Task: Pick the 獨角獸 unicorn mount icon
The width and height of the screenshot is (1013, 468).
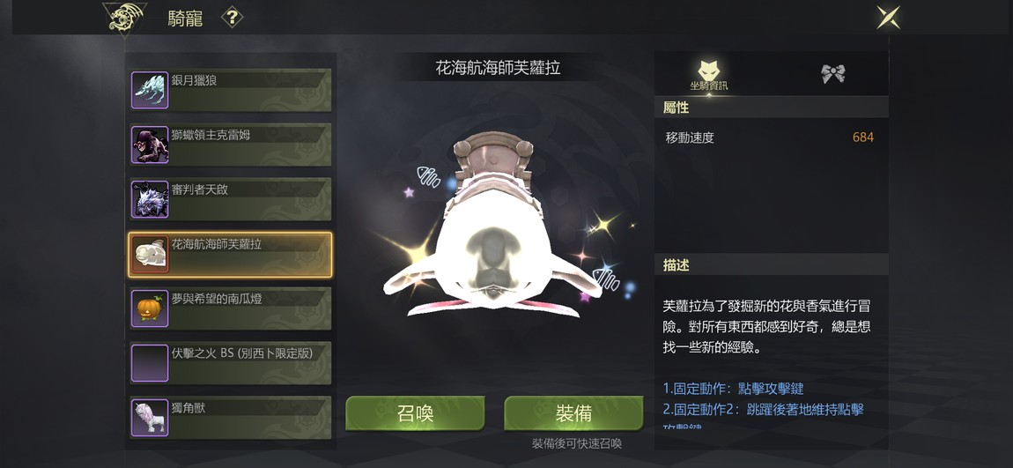Action: coord(150,418)
